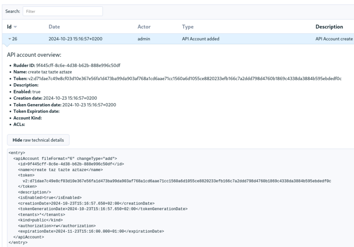Click the Rudder ID value 9f445cff-8c6e-4d38-b62b-888e996c50df
Viewport: 354px width, 247px height.
(x=78, y=66)
